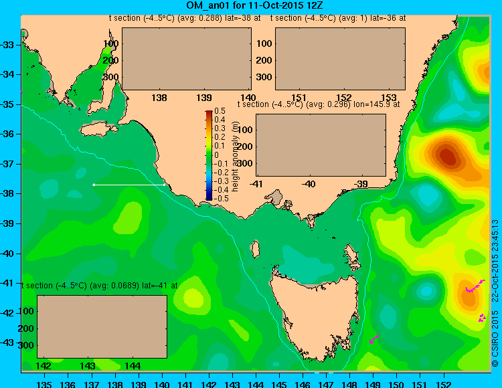Select the green zero band of the colorbar
The image size is (502, 388).
209,155
